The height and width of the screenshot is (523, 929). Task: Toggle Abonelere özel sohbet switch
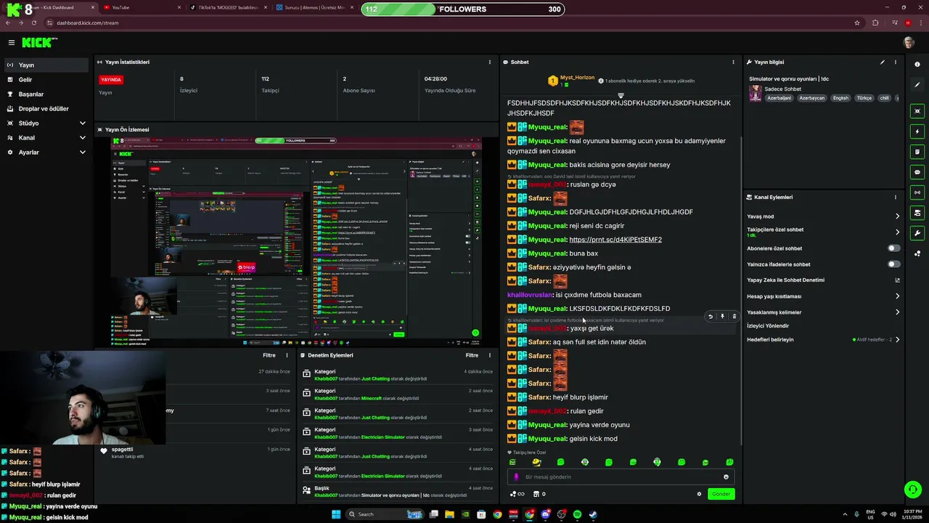tap(893, 248)
